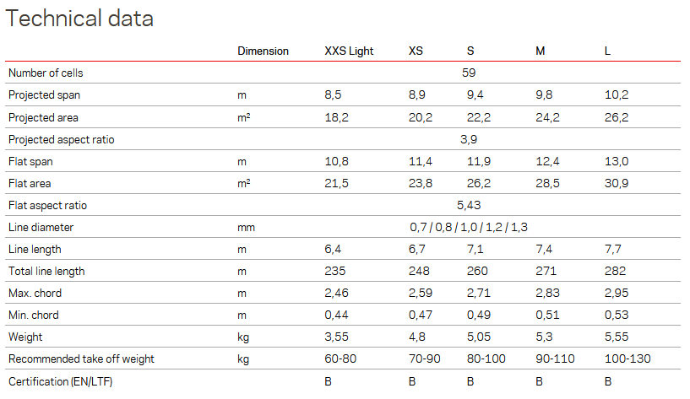Image resolution: width=690 pixels, height=399 pixels.
Task: Select the Dimension column header
Action: click(264, 51)
